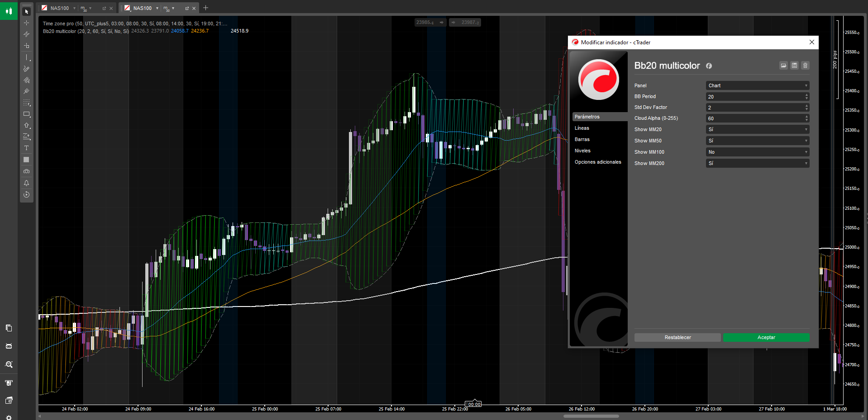The height and width of the screenshot is (420, 868).
Task: Select the Text tool
Action: click(26, 148)
